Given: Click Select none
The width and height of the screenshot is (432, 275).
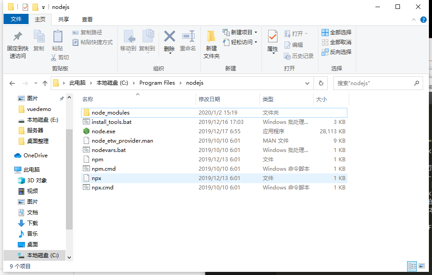Looking at the screenshot, I should (337, 42).
